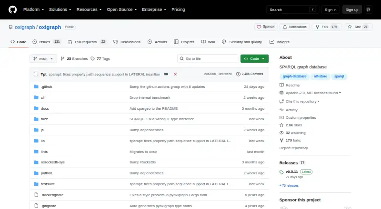
Task: View the 77 Tags link
Action: click(x=100, y=59)
